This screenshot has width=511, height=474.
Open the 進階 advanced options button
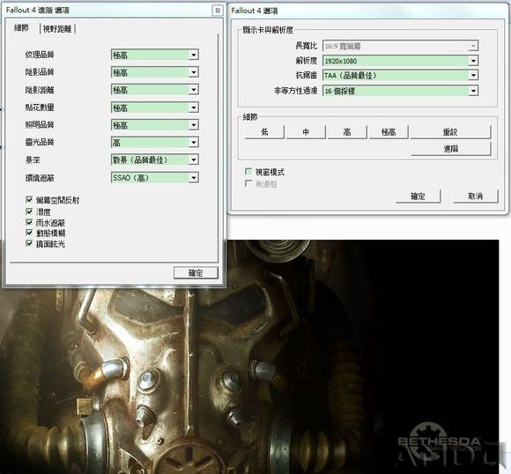coord(451,149)
